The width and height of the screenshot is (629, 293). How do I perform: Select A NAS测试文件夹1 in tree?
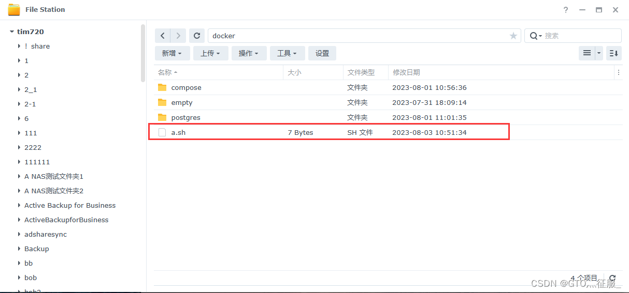click(54, 176)
